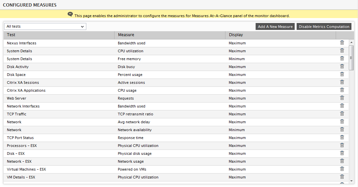This screenshot has width=358, height=187.
Task: Delete the Virtual Machines - ESX row
Action: coord(342,169)
